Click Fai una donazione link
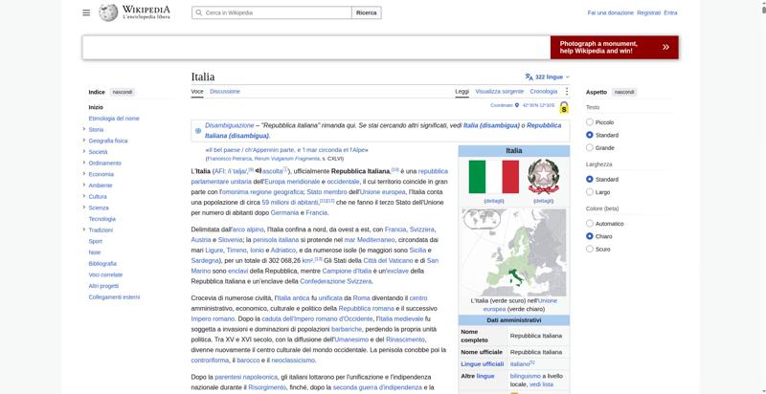 point(610,12)
